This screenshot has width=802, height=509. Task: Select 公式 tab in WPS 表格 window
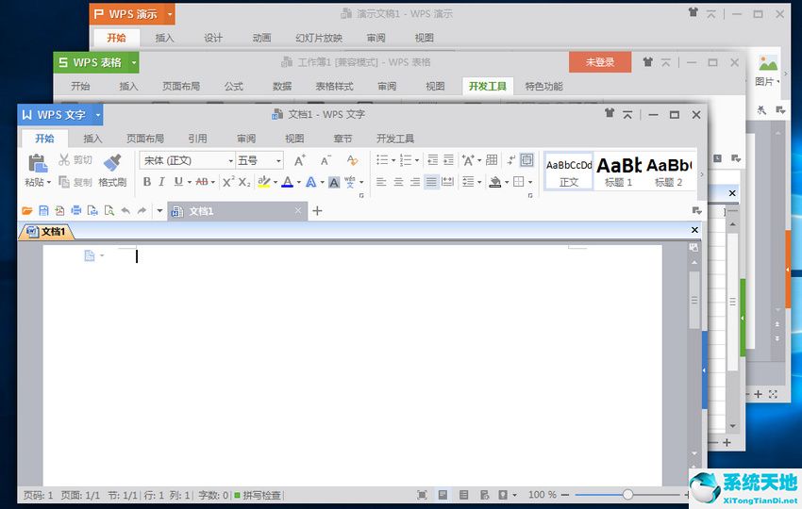click(233, 86)
